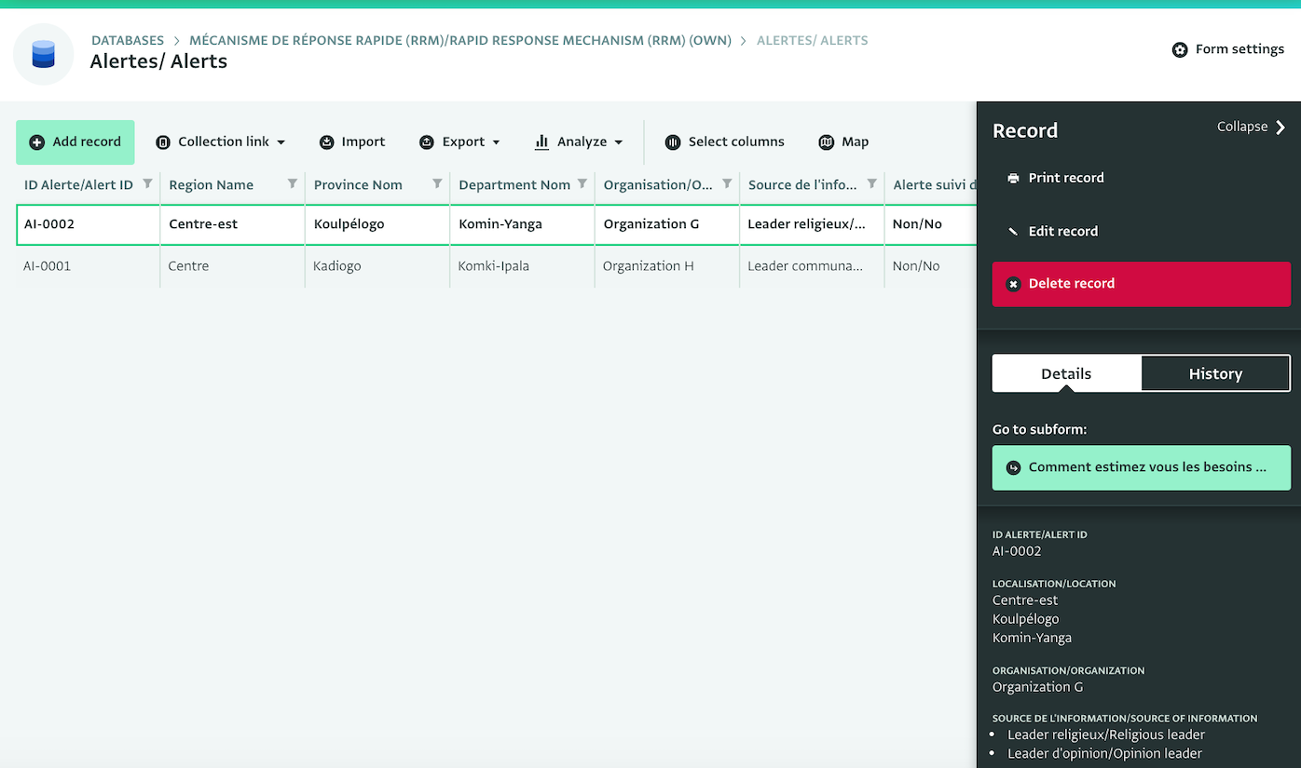Select the AI-0001 row cell

pyautogui.click(x=89, y=266)
